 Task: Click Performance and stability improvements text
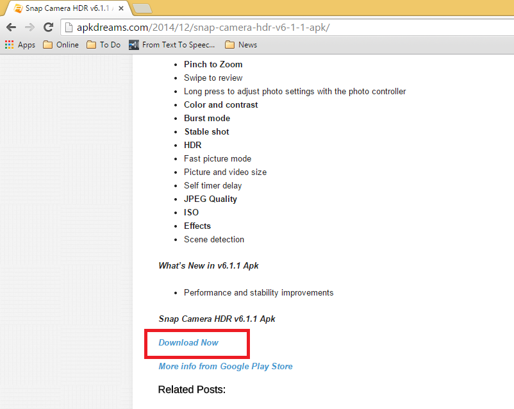[258, 292]
